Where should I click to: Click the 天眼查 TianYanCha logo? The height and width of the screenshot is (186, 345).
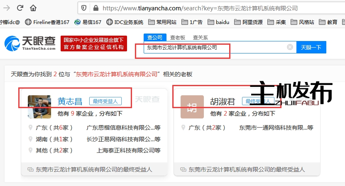(30, 43)
